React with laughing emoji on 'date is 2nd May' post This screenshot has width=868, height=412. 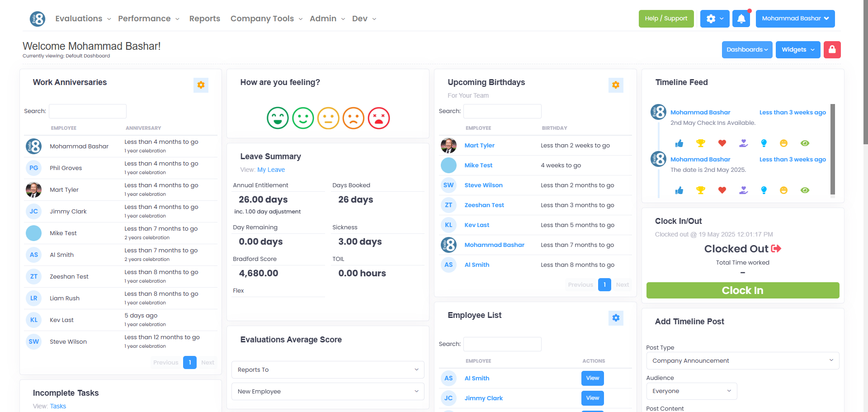tap(784, 190)
